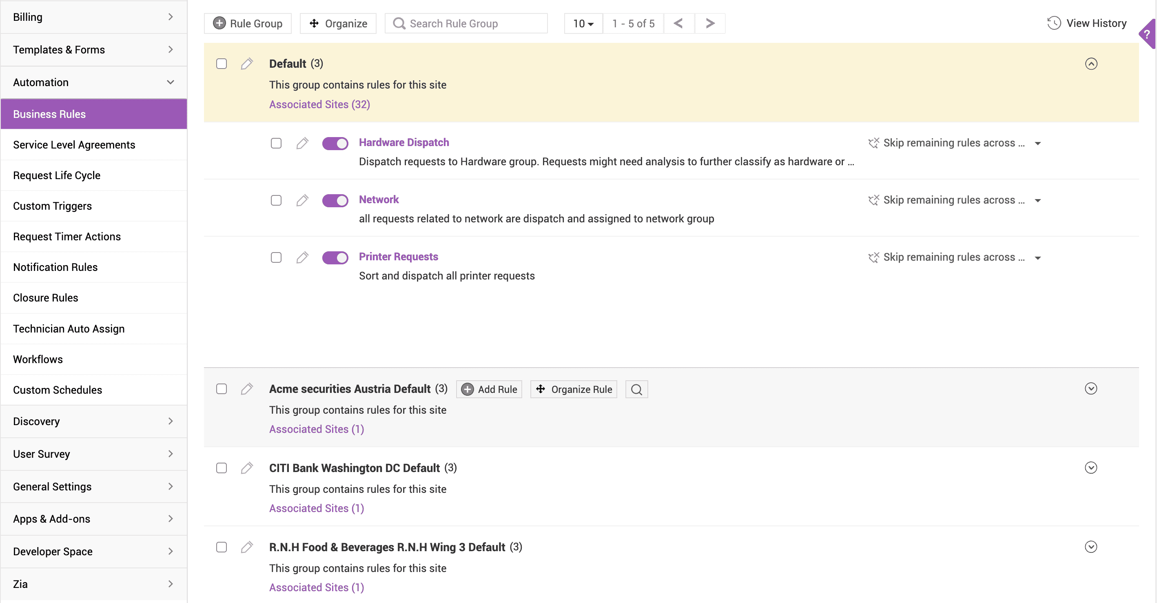Select Technician Auto Assign in sidebar
This screenshot has height=603, width=1157.
[69, 328]
